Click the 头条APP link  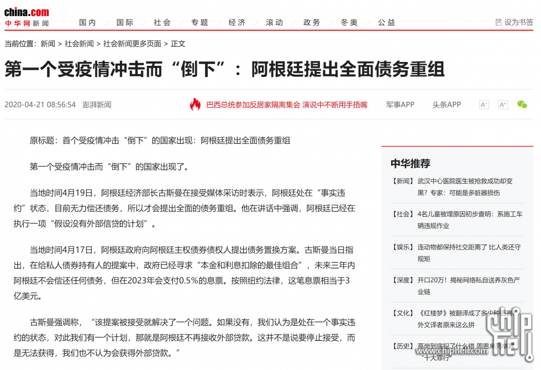click(x=447, y=105)
